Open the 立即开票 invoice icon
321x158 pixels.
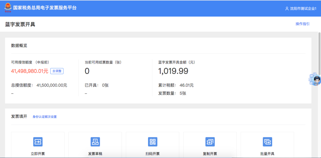click(x=38, y=142)
